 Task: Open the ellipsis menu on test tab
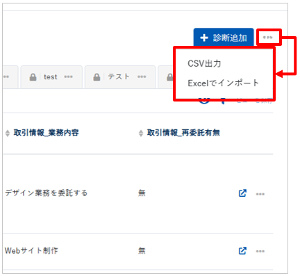tap(68, 76)
